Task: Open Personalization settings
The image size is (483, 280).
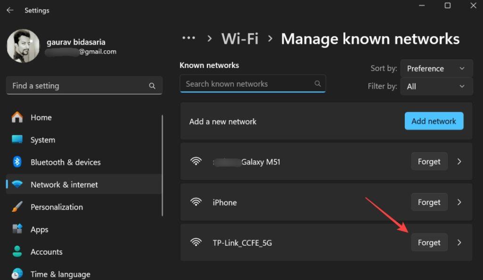Action: pos(84,207)
